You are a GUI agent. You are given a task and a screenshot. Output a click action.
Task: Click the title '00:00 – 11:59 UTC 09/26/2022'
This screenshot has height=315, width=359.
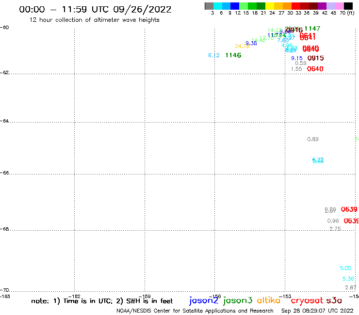[95, 9]
